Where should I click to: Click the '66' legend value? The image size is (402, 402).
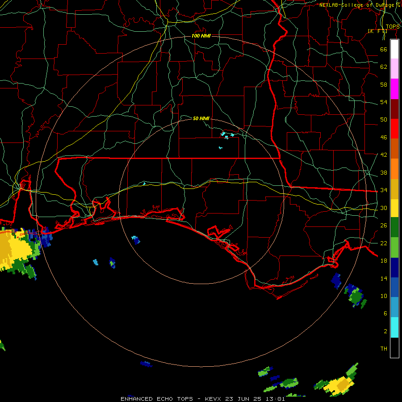[384, 49]
